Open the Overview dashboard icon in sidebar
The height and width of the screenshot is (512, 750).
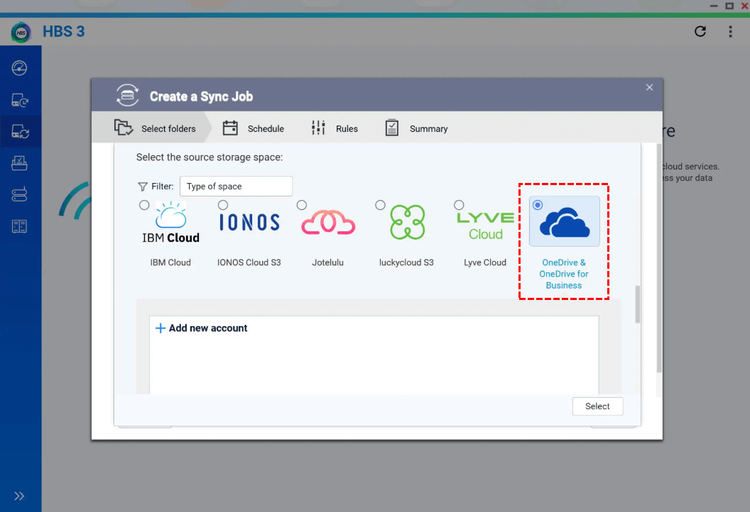coord(20,68)
